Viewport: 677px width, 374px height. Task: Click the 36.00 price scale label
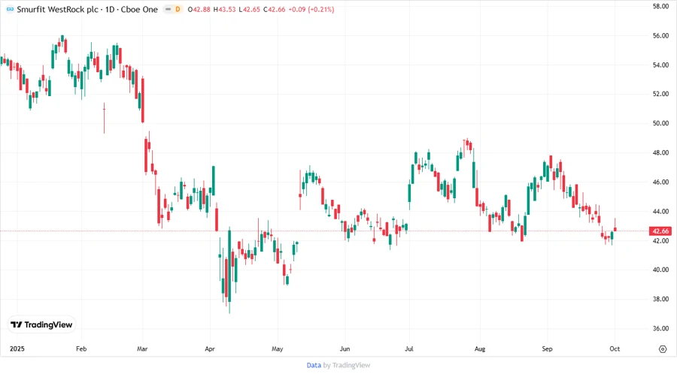pyautogui.click(x=661, y=328)
